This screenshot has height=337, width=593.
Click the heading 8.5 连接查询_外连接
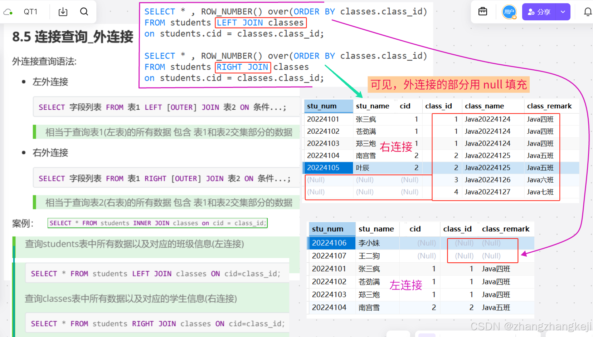pyautogui.click(x=73, y=36)
